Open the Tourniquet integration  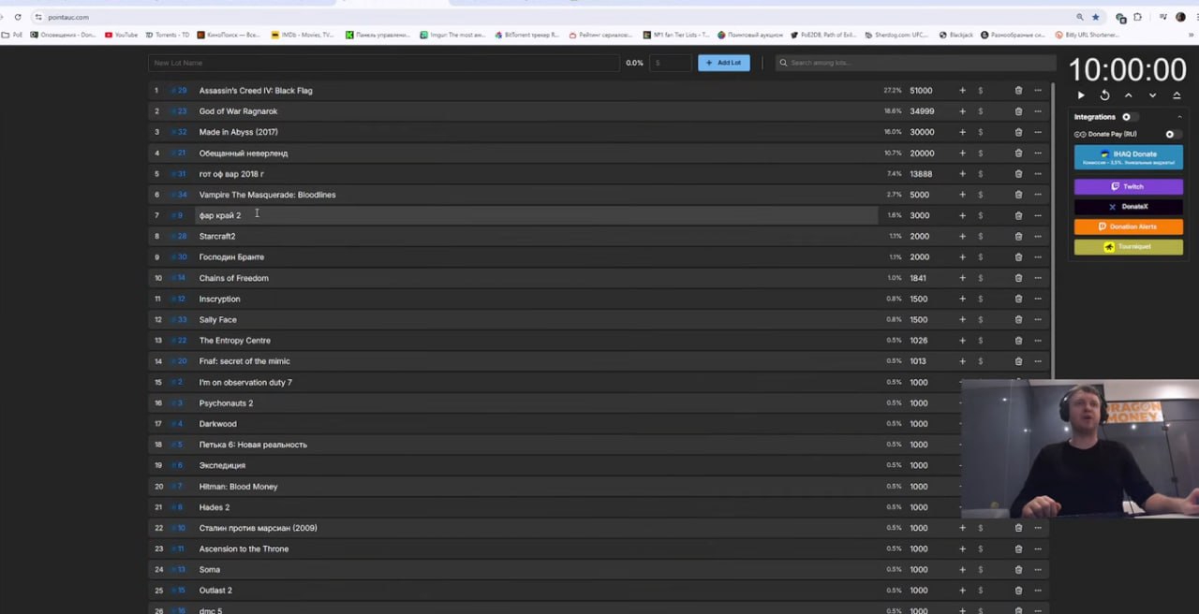click(x=1129, y=246)
